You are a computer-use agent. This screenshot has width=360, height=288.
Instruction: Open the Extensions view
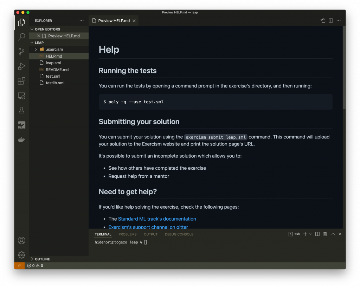[21, 81]
